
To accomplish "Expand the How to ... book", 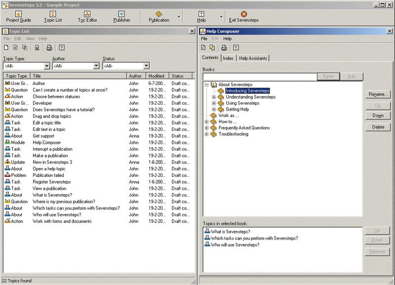I will (206, 122).
